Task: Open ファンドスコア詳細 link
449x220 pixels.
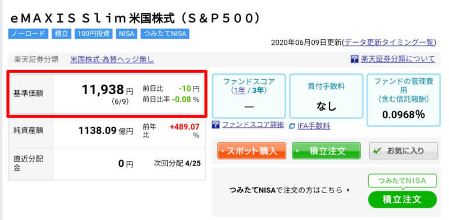Action: [x=253, y=125]
